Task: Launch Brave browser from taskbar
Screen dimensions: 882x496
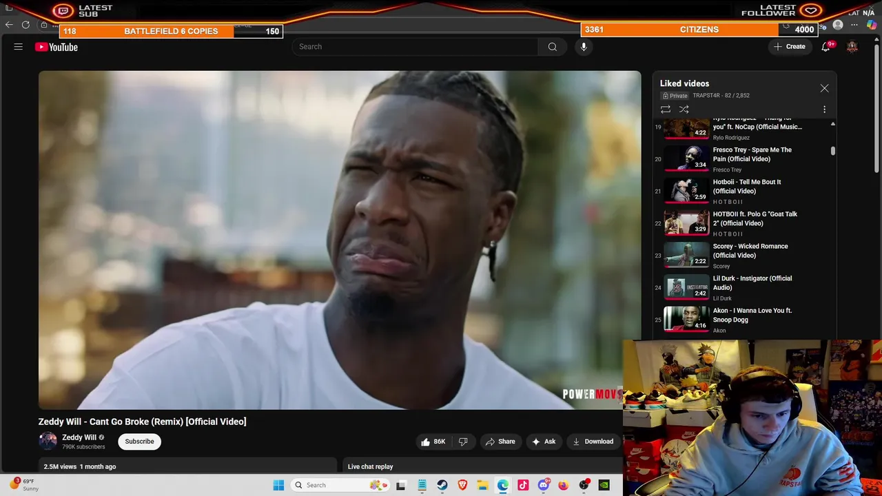Action: point(462,485)
